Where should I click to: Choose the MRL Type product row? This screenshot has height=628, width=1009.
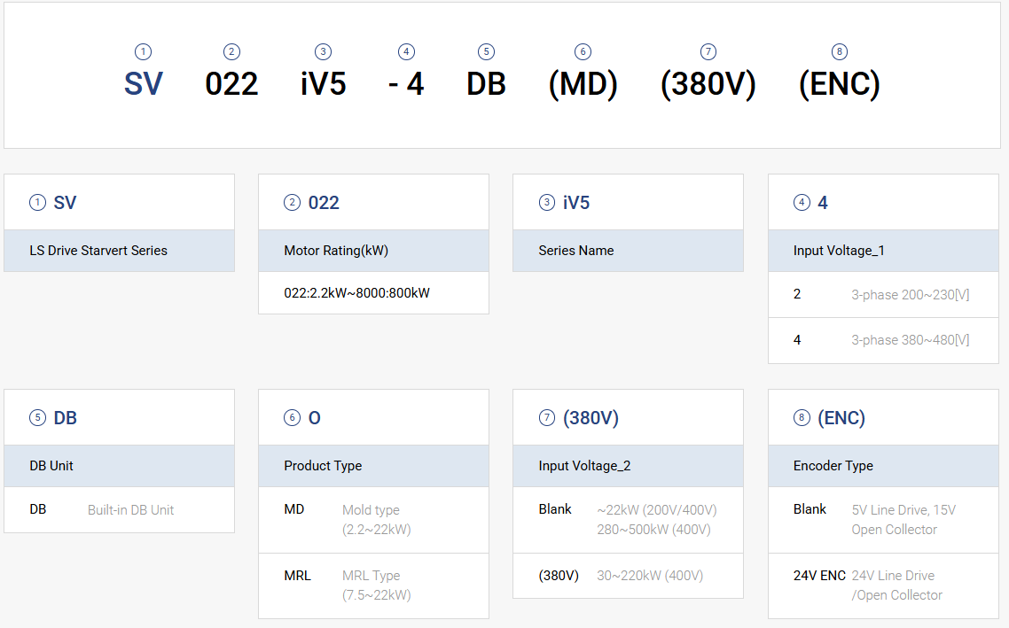(x=373, y=585)
